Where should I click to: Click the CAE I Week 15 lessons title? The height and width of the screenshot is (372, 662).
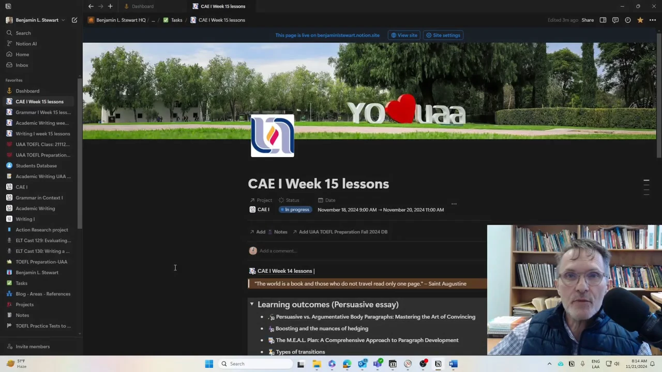coord(319,184)
